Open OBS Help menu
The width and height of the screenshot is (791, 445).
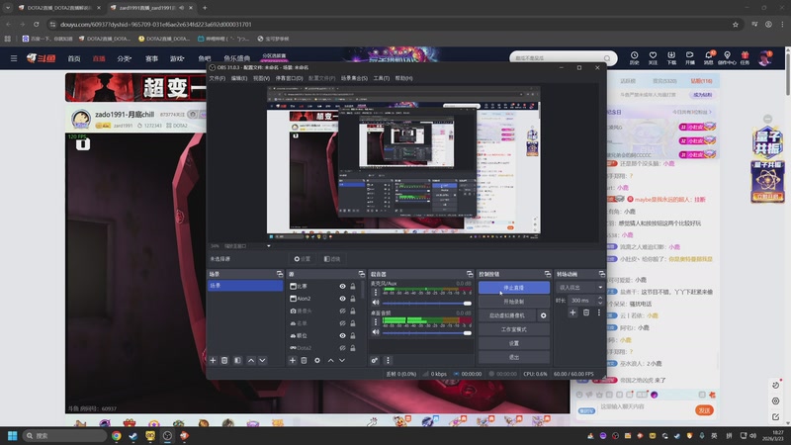click(403, 78)
